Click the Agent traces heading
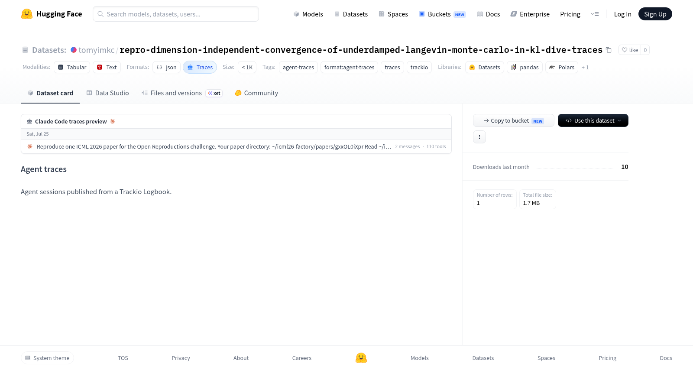Viewport: 693px width, 373px height. click(44, 169)
